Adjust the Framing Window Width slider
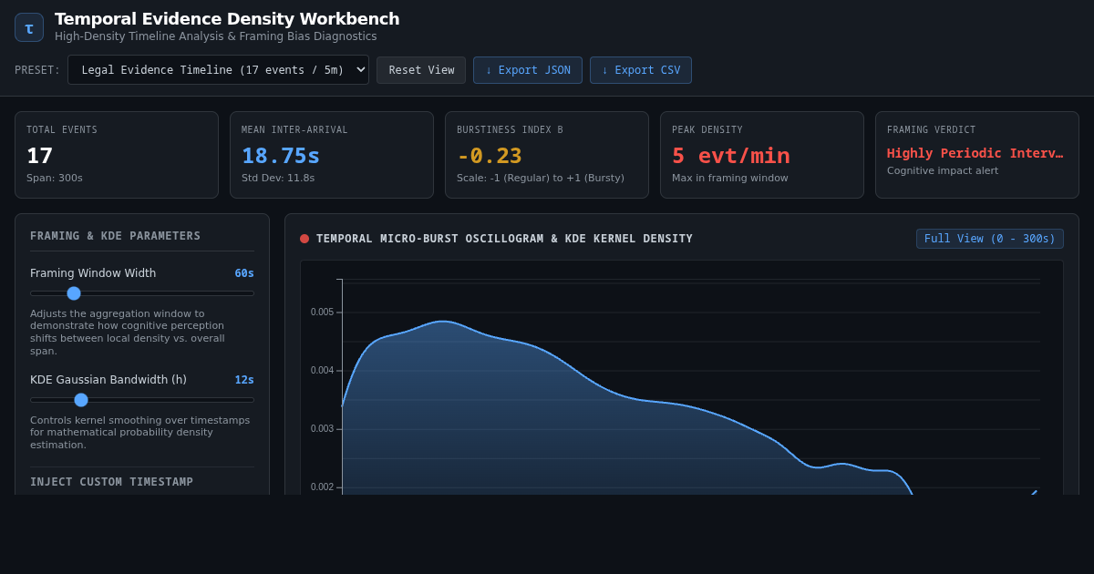1094x574 pixels. click(x=142, y=293)
